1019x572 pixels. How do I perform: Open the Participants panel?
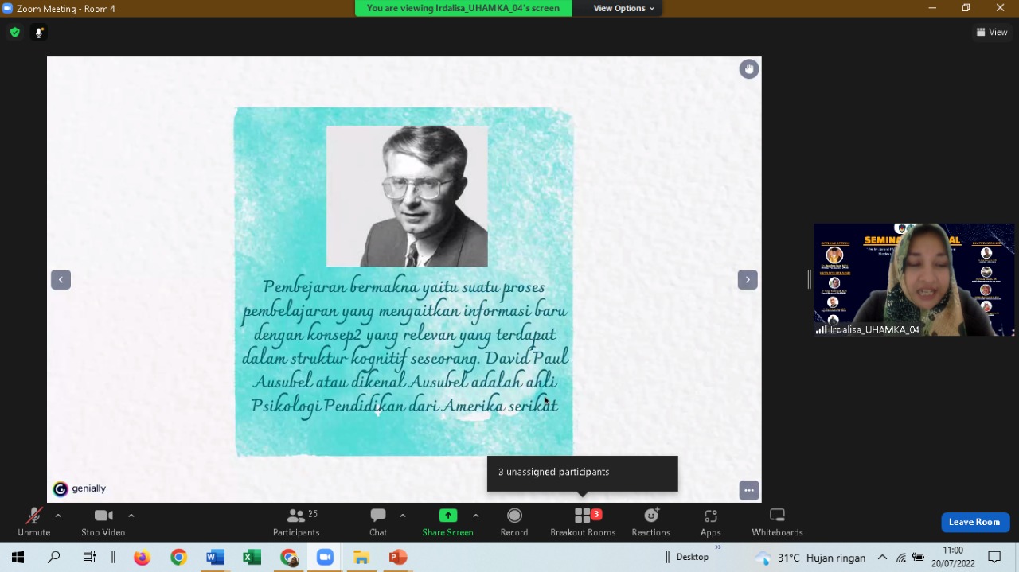(x=296, y=522)
